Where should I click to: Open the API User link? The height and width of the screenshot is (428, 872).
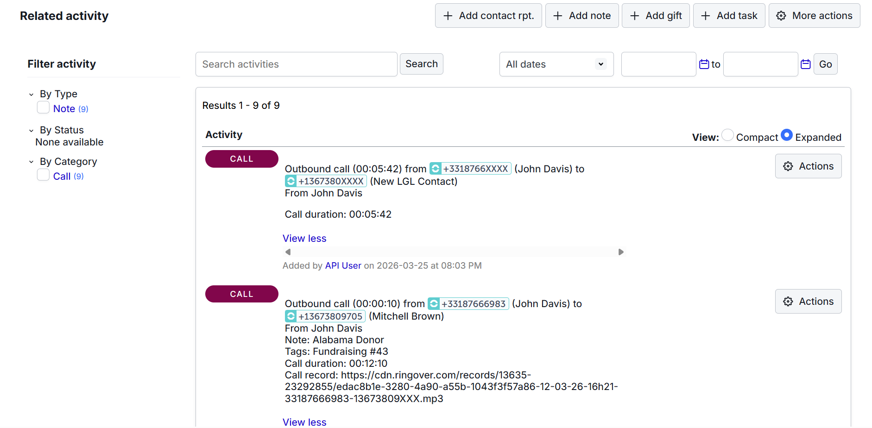pyautogui.click(x=343, y=266)
